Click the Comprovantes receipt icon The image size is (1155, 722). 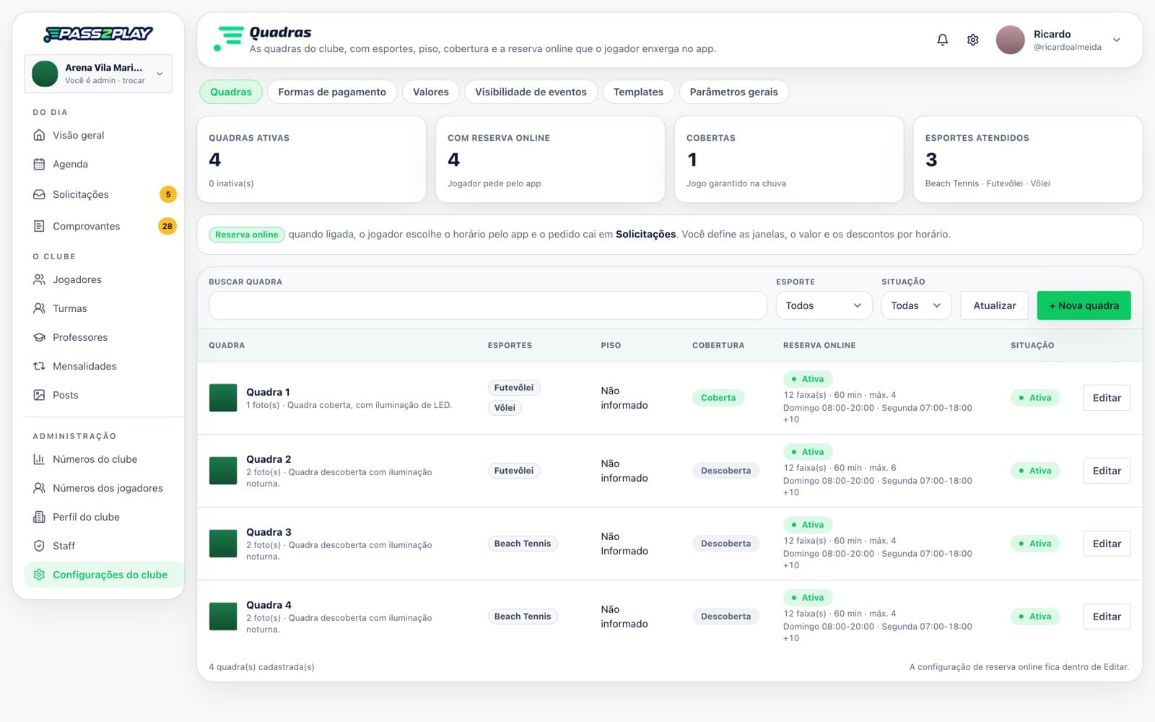click(39, 226)
